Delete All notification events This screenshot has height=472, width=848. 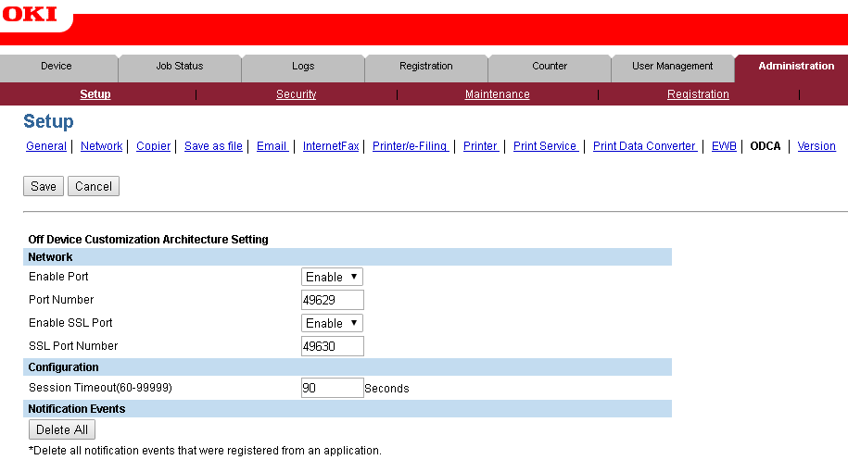click(x=62, y=429)
